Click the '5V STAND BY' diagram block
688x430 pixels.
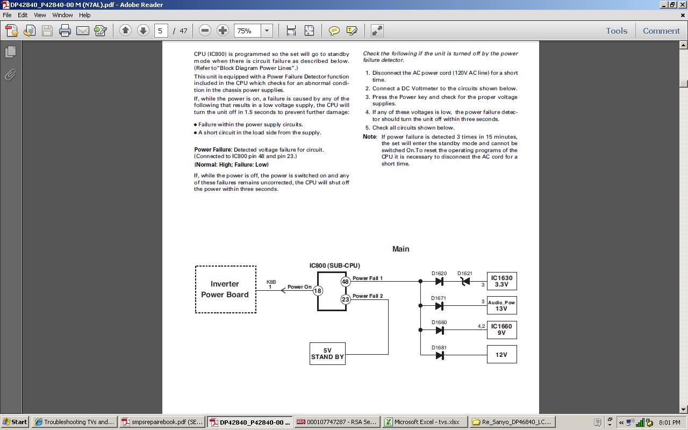click(327, 354)
